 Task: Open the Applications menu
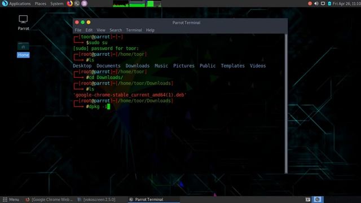[x=20, y=4]
